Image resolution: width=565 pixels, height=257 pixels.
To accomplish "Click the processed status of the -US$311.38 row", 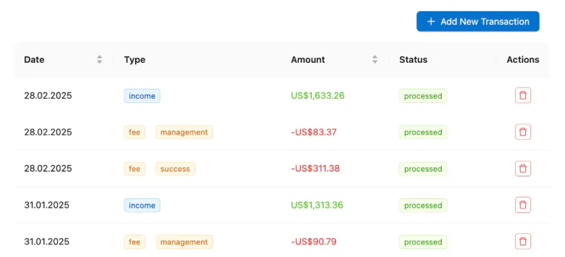I will click(x=423, y=169).
